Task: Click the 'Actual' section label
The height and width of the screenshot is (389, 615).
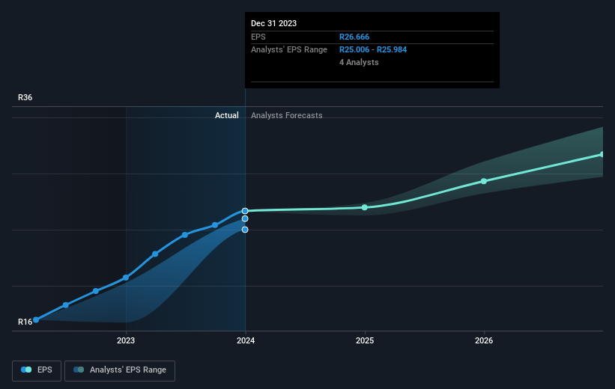Action: pos(227,115)
